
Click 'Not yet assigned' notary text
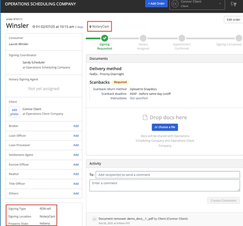(44, 89)
